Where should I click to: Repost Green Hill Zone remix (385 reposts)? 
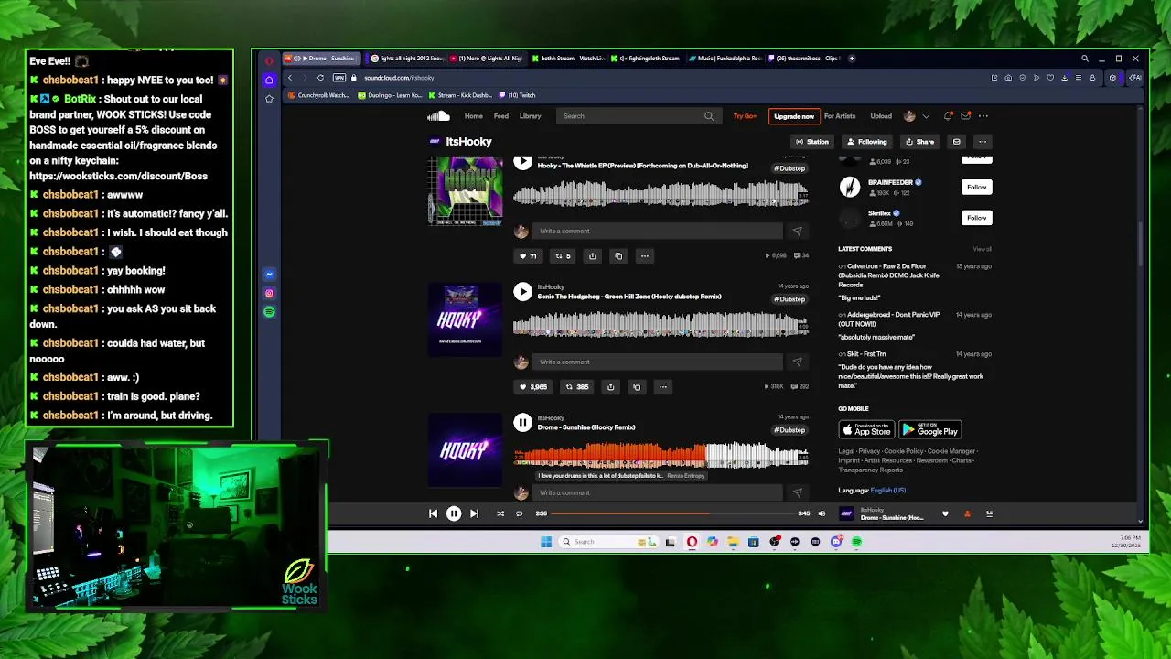click(577, 387)
